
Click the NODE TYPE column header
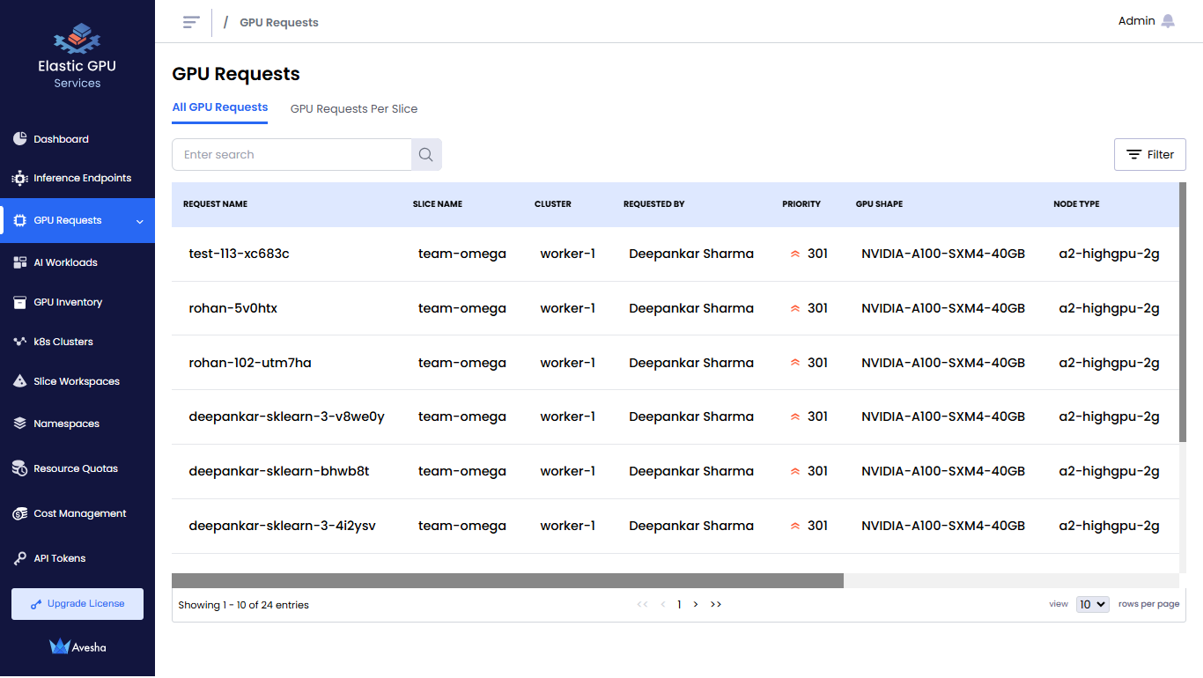1076,204
